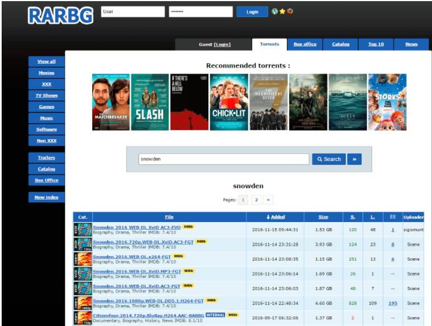Click the yellow star bookmark icon
This screenshot has height=326, width=432.
(x=282, y=11)
